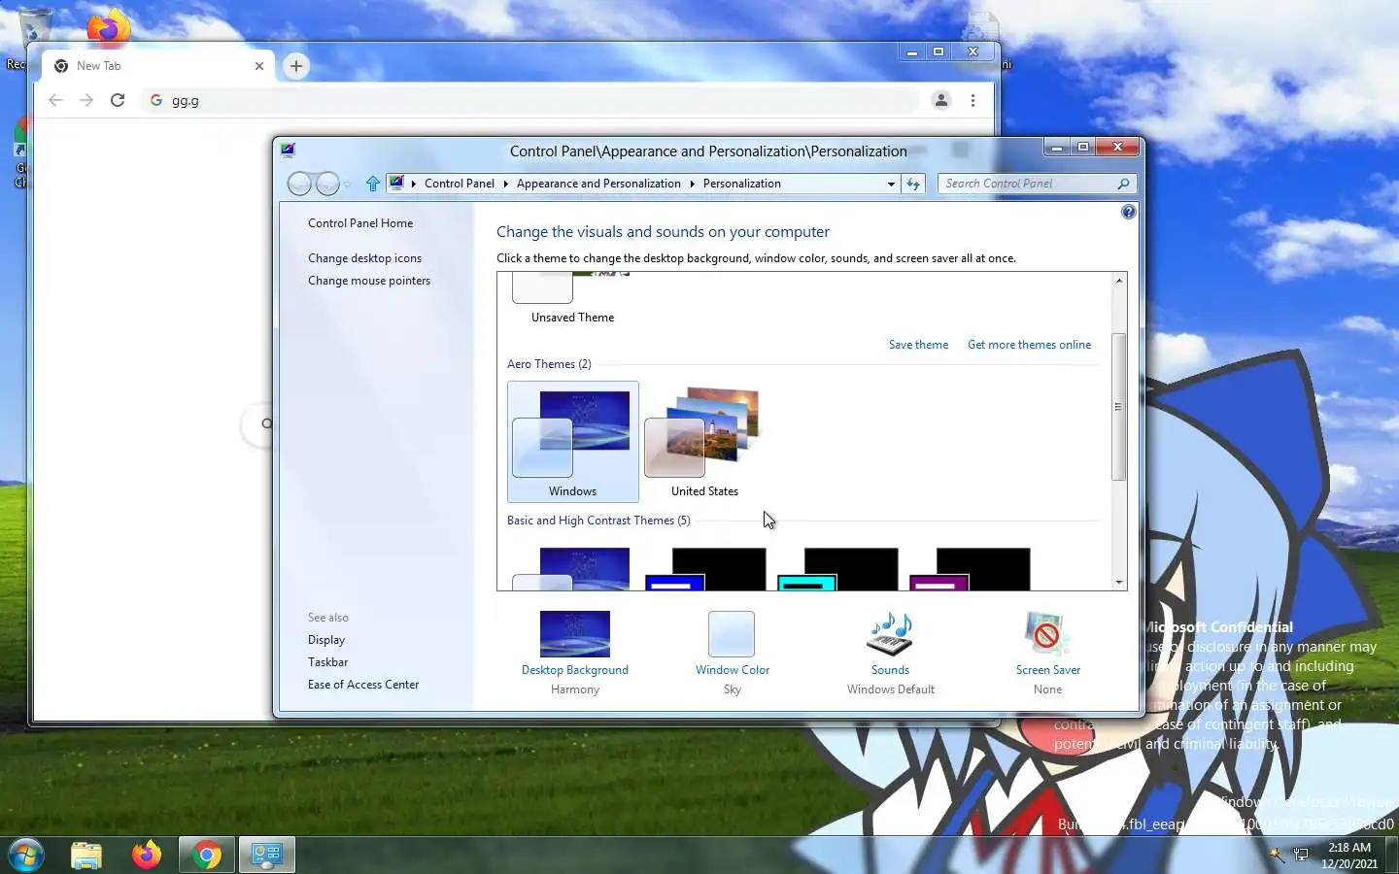Open the recent pages dropdown arrow
Screen dimensions: 1399x874
click(347, 185)
